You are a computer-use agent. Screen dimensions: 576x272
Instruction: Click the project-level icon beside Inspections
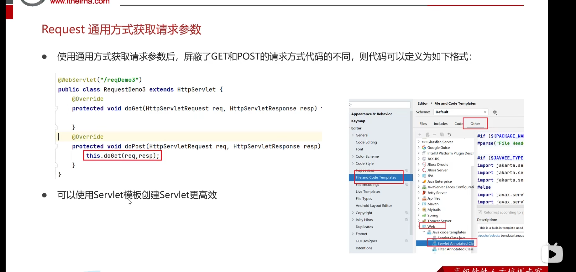point(406,170)
